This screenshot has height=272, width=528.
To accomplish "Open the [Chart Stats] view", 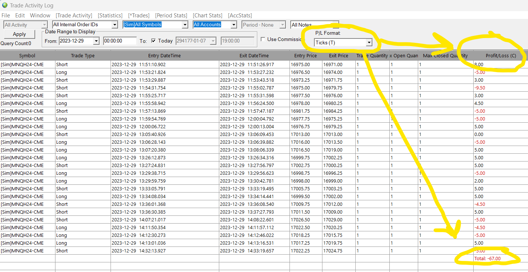I will pyautogui.click(x=207, y=15).
